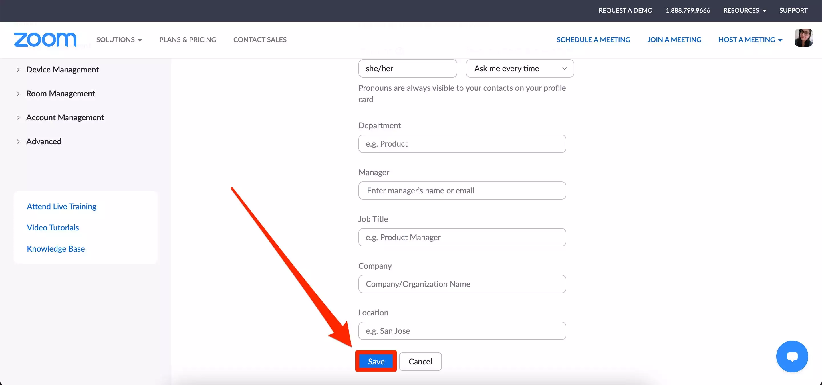Expand Room Management section
Viewport: 822px width, 385px height.
(x=60, y=94)
